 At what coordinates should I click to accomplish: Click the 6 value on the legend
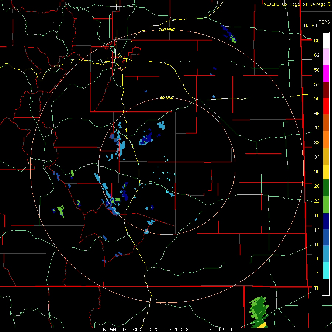pos(318,259)
